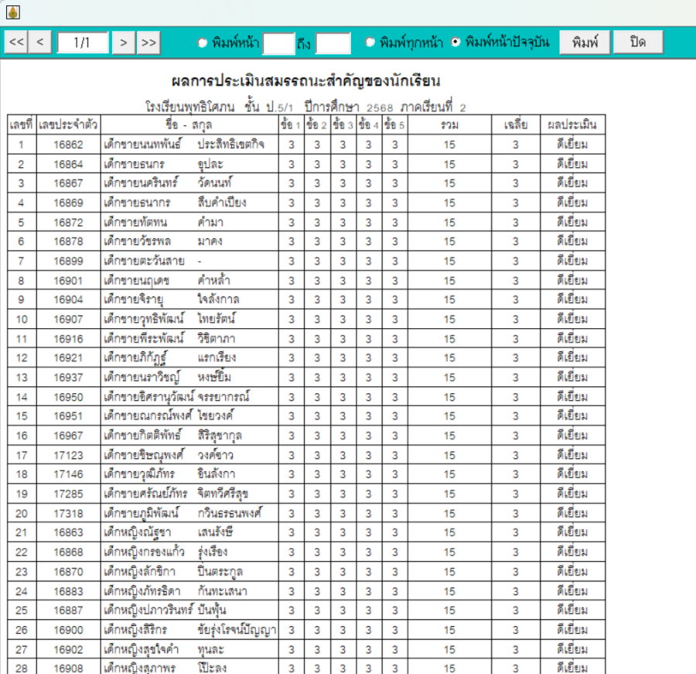This screenshot has width=696, height=674.
Task: Select the พิมพ์หน้าปัจจุบัน radio button
Action: 456,43
